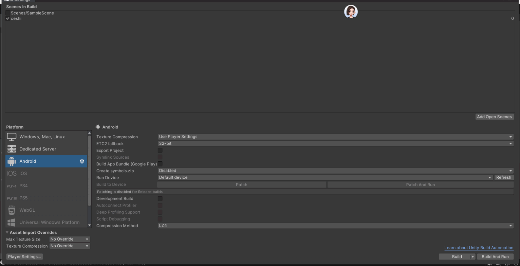Toggle the Export Project checkbox
The image size is (520, 266).
click(x=160, y=150)
